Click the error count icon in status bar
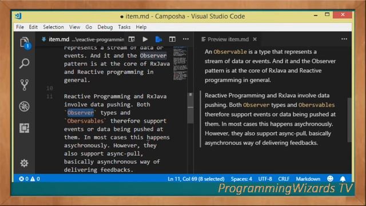The width and height of the screenshot is (366, 206). tap(21, 179)
